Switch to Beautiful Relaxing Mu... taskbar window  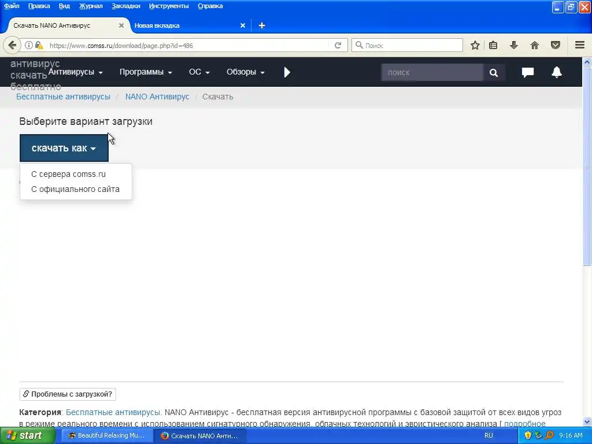(x=107, y=435)
